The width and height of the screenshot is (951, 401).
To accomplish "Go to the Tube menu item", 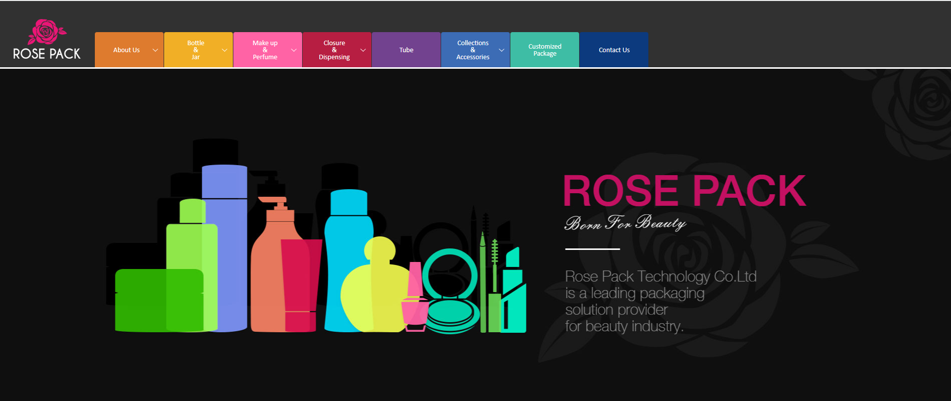I will (x=406, y=50).
